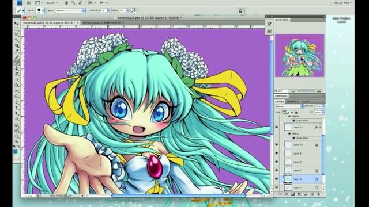Screen dimensions: 369x207
Task: Toggle lock transparent pixels
Action: pos(284,113)
